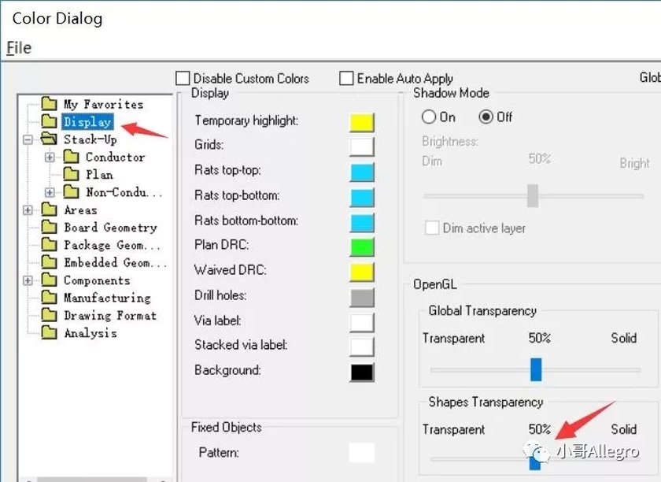This screenshot has width=661, height=482.
Task: Select the Board Geometry folder icon
Action: click(x=50, y=227)
